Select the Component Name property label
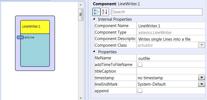 [112, 26]
